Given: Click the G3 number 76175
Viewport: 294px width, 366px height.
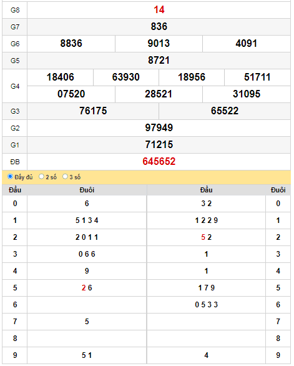Looking at the screenshot, I should tap(93, 111).
